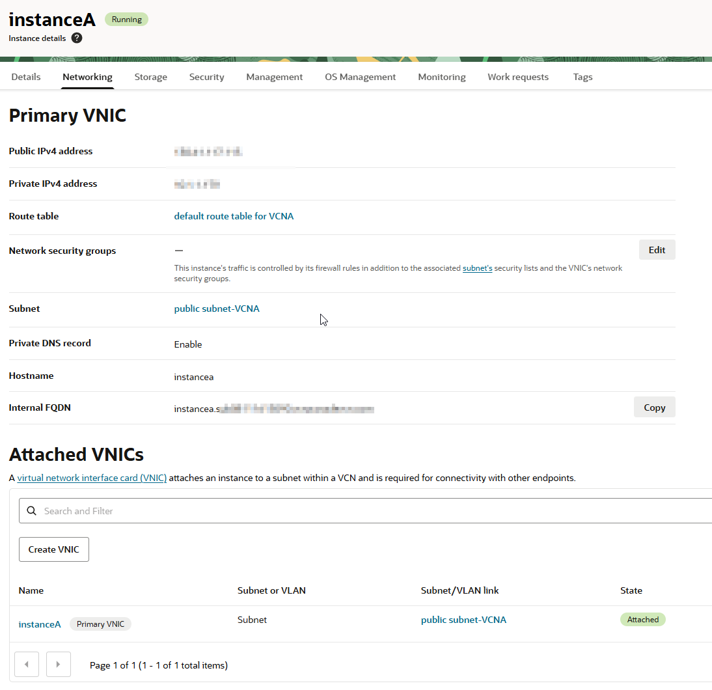The height and width of the screenshot is (690, 712).
Task: Go to previous page arrow
Action: pyautogui.click(x=27, y=665)
